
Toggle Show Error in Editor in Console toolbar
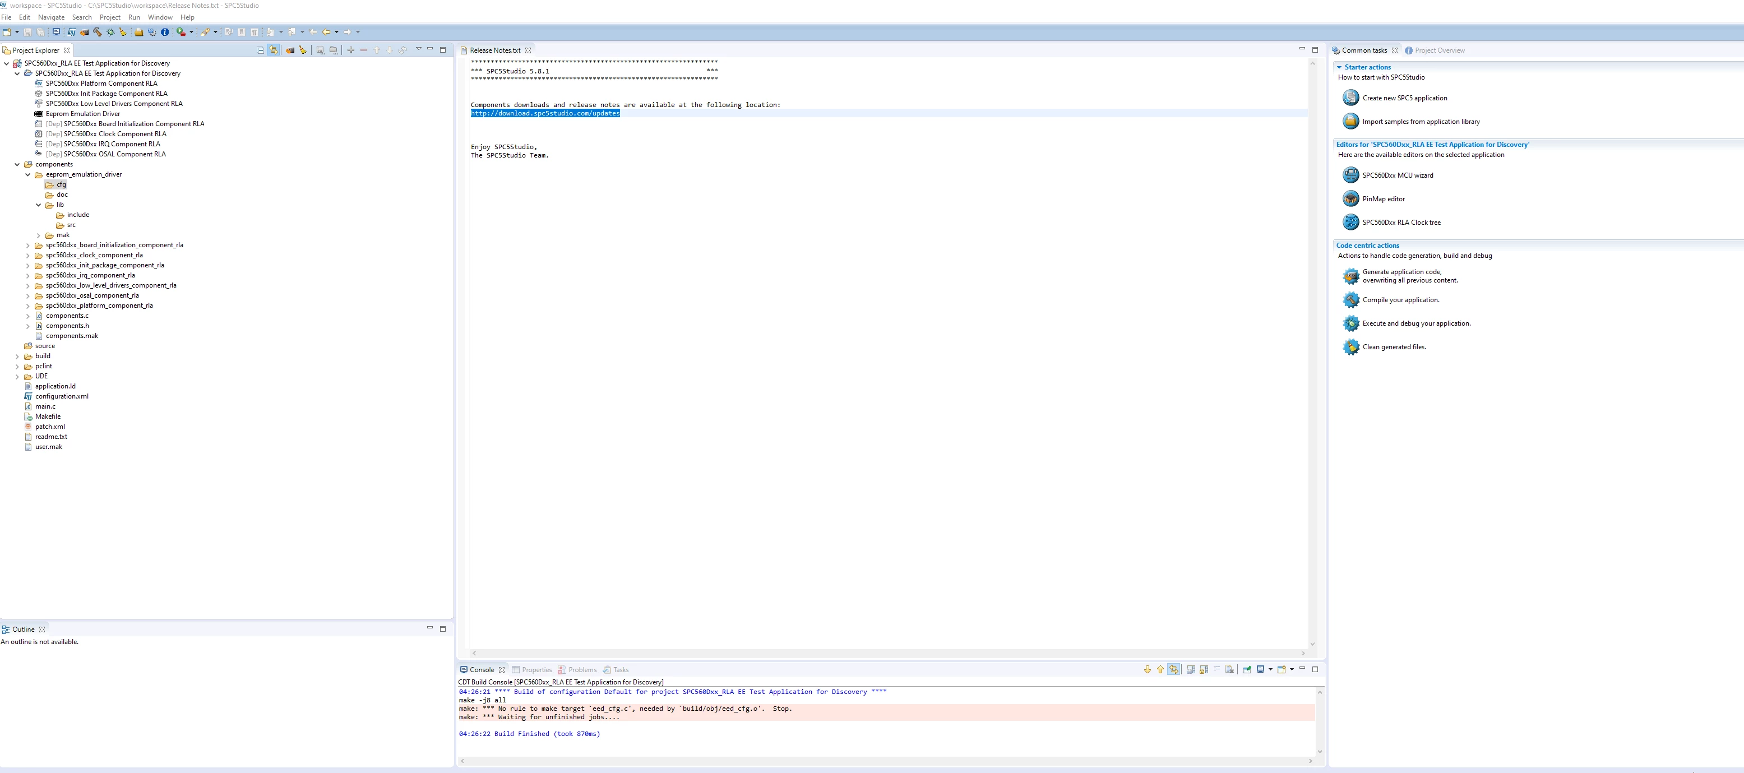1174,669
